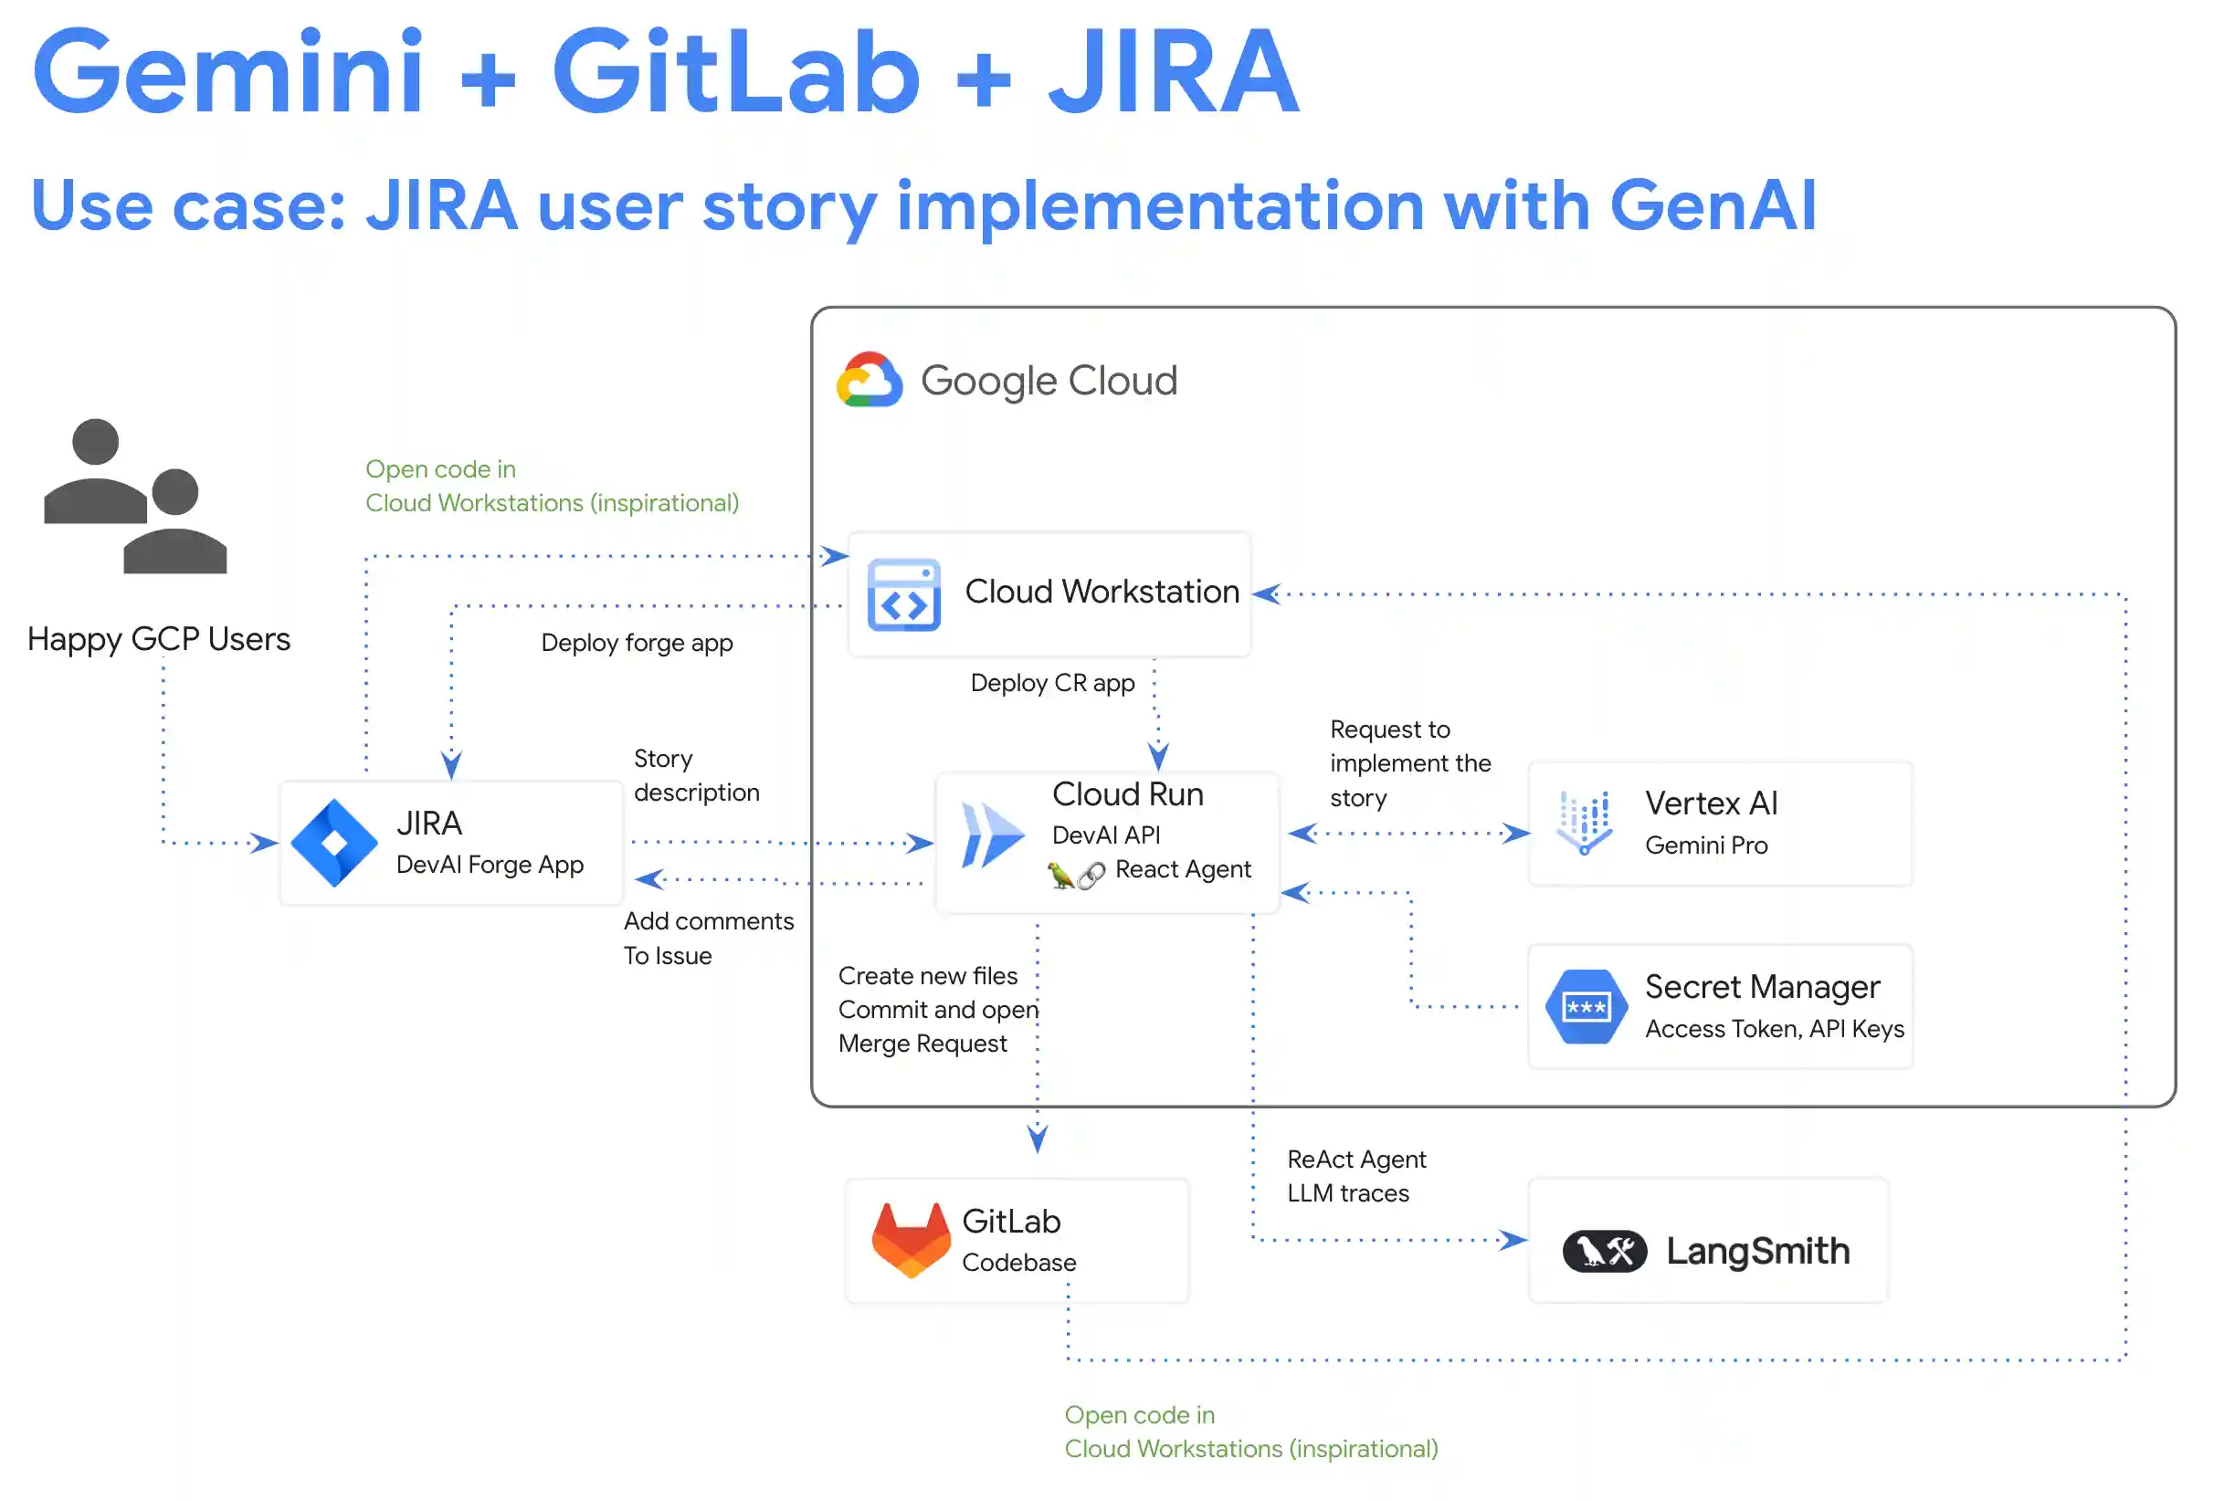Select the 'ReAct Agent LLM traces' label

pos(1355,1176)
